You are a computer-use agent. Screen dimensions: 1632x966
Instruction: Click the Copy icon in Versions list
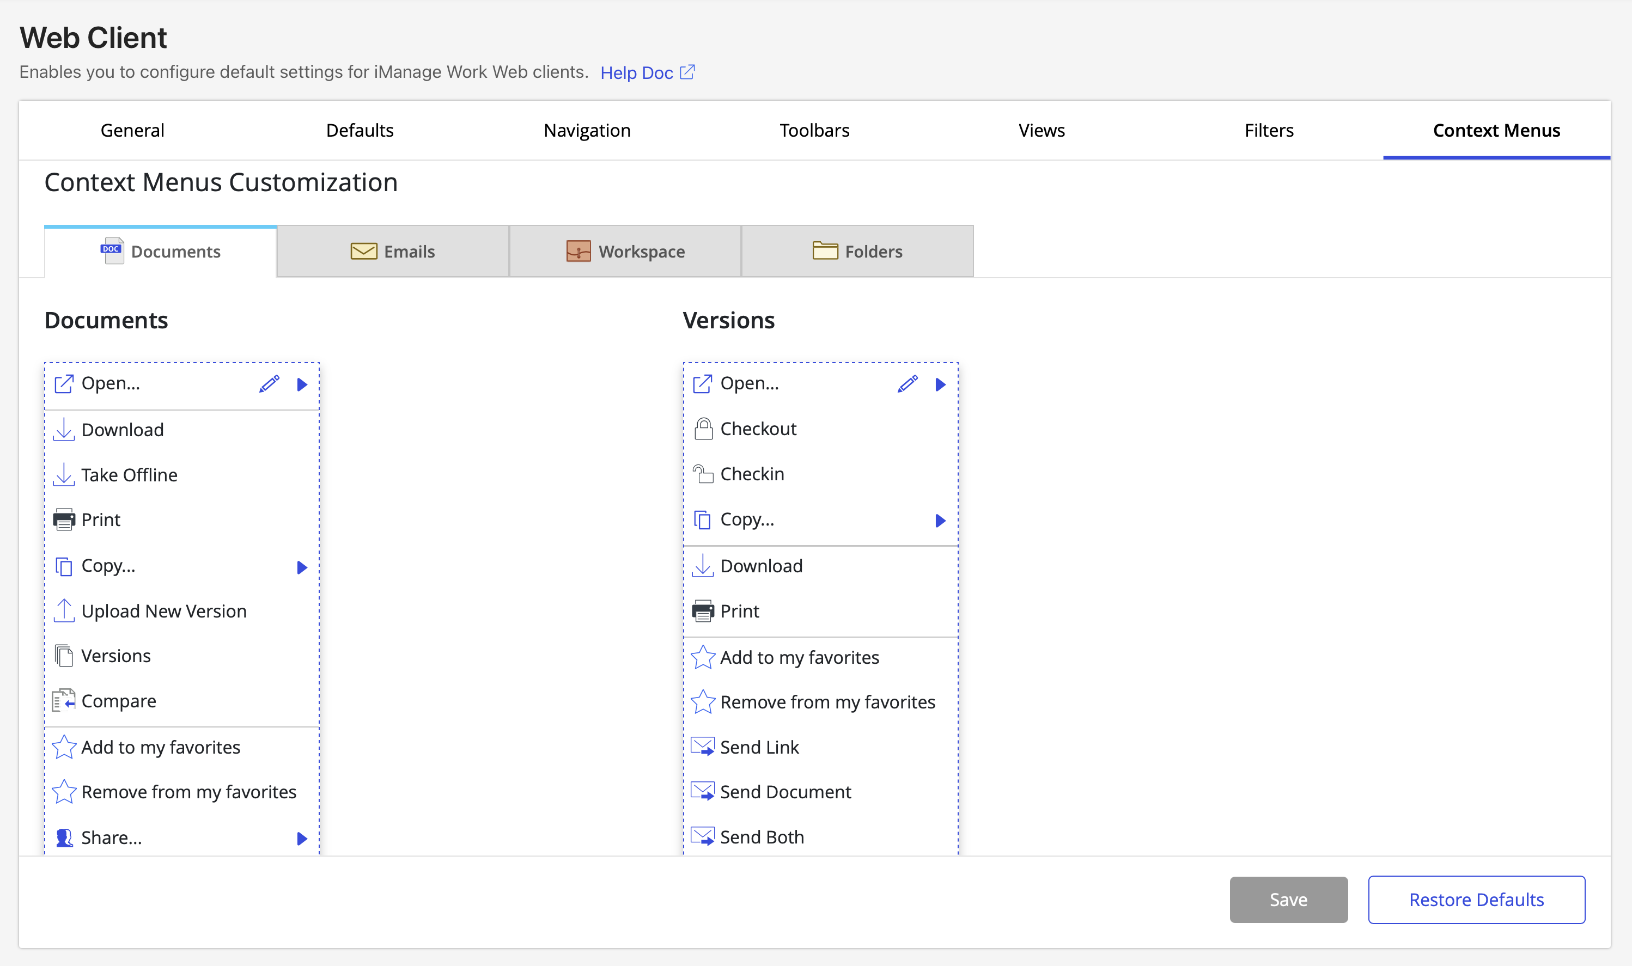pos(702,520)
